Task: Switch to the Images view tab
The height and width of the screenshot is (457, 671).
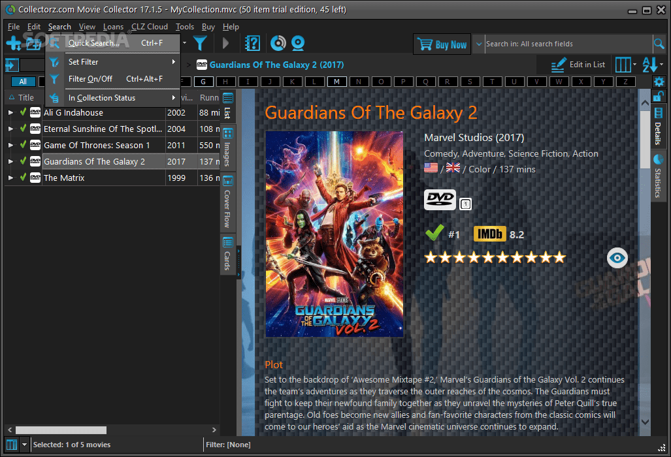Action: click(x=227, y=148)
